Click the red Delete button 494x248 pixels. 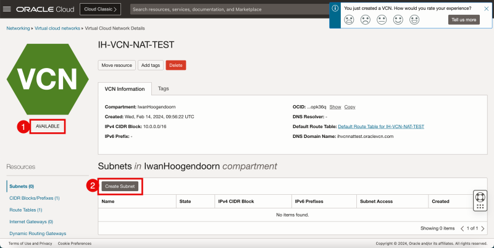pos(176,66)
